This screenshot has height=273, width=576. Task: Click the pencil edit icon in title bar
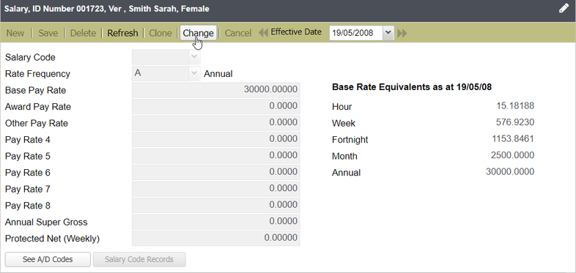point(564,9)
